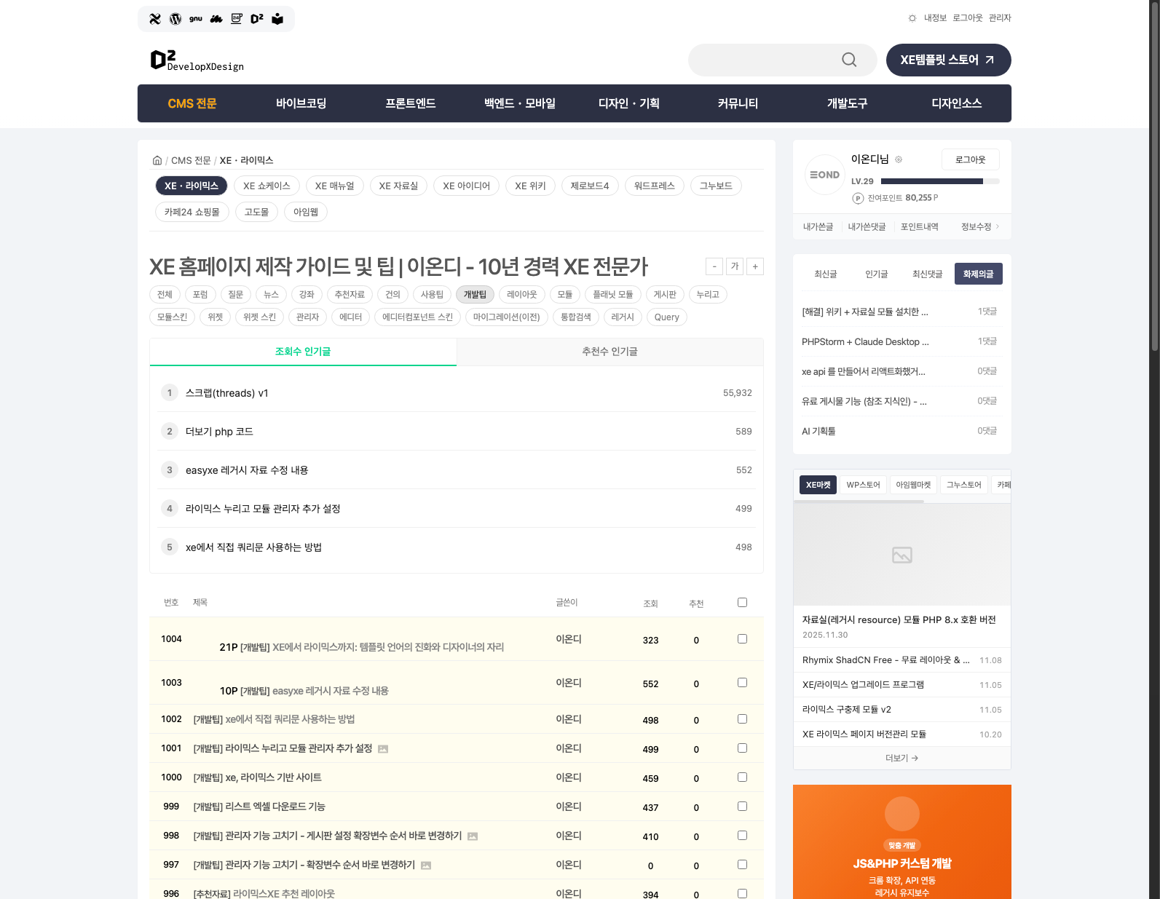The height and width of the screenshot is (899, 1160).
Task: Open the reading-book icon shortcut
Action: 277,19
